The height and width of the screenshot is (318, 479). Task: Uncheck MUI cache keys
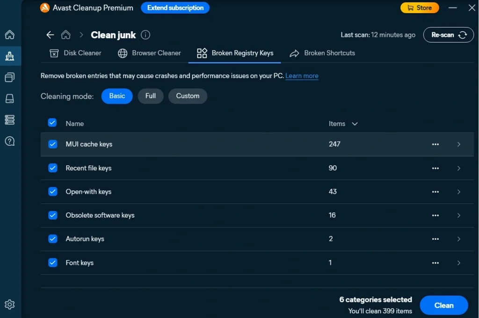[x=52, y=144]
